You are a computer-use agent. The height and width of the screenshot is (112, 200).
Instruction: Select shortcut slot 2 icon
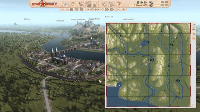pos(77,9)
